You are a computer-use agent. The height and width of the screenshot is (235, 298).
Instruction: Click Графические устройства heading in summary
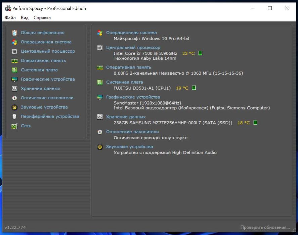133,97
